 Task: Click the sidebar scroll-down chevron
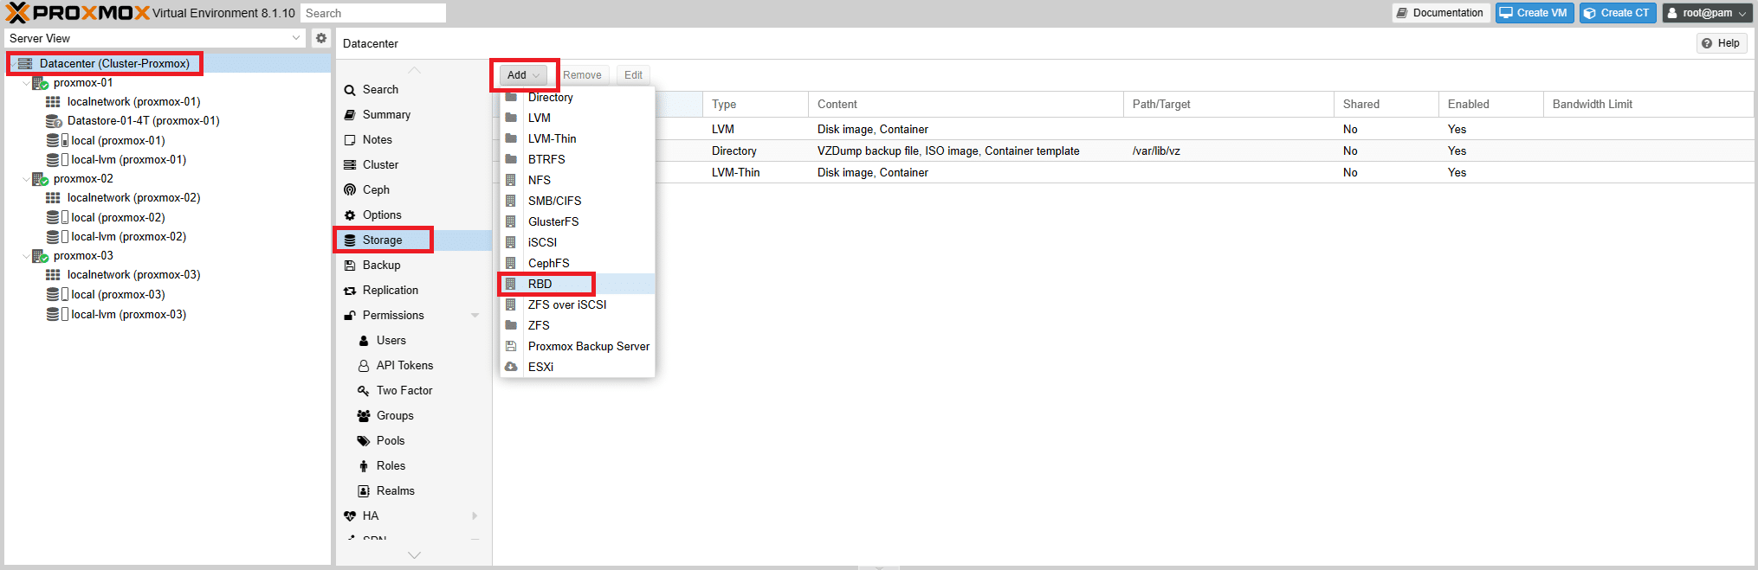click(x=414, y=555)
